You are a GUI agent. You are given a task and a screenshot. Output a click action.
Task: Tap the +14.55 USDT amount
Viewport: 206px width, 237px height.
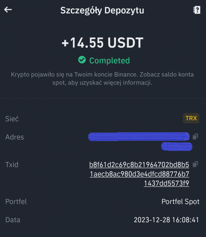point(102,43)
